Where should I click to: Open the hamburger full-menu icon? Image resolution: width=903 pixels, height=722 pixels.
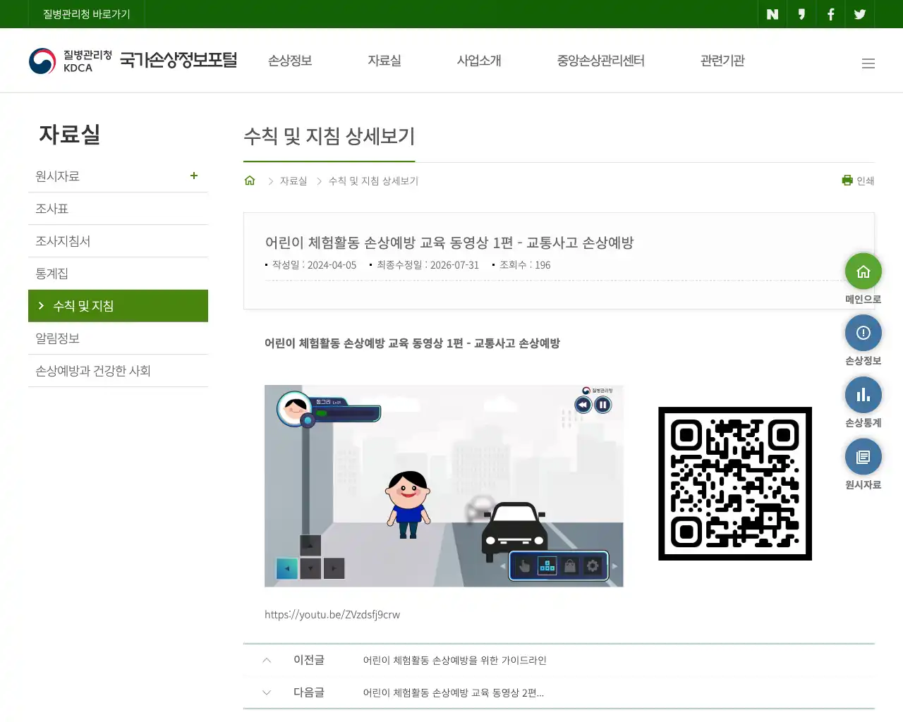pyautogui.click(x=868, y=63)
